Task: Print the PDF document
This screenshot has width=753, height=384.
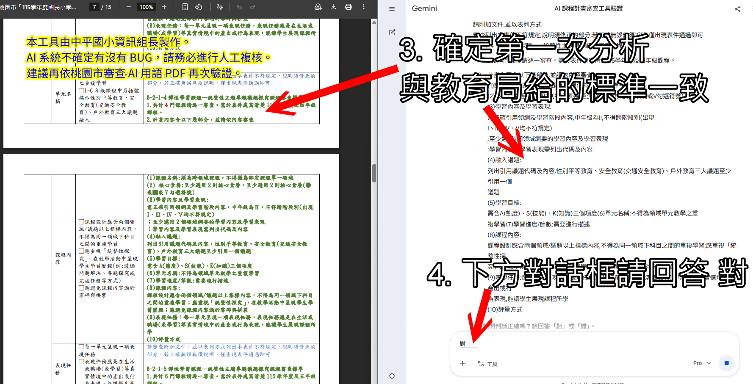Action: click(x=349, y=7)
